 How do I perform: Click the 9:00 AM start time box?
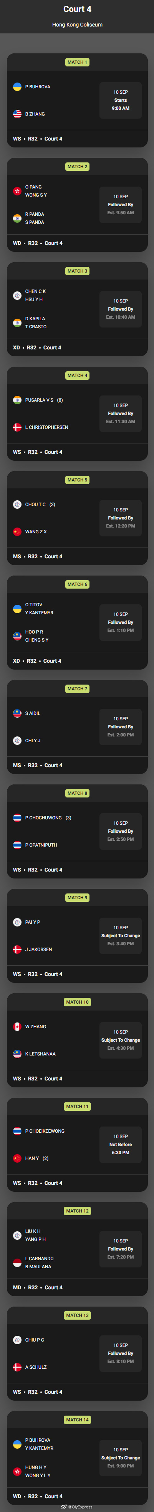[121, 100]
